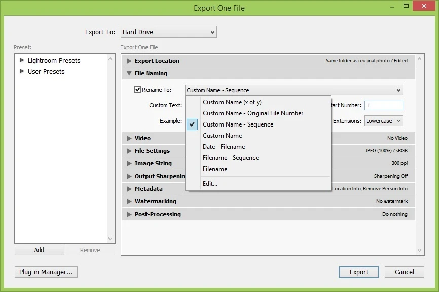The height and width of the screenshot is (292, 439).
Task: Click export panel scroll up arrow
Action: pyautogui.click(x=419, y=59)
